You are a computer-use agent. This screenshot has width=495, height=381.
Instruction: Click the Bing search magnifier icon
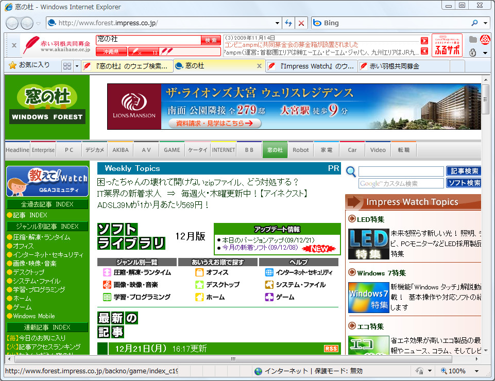click(x=474, y=23)
